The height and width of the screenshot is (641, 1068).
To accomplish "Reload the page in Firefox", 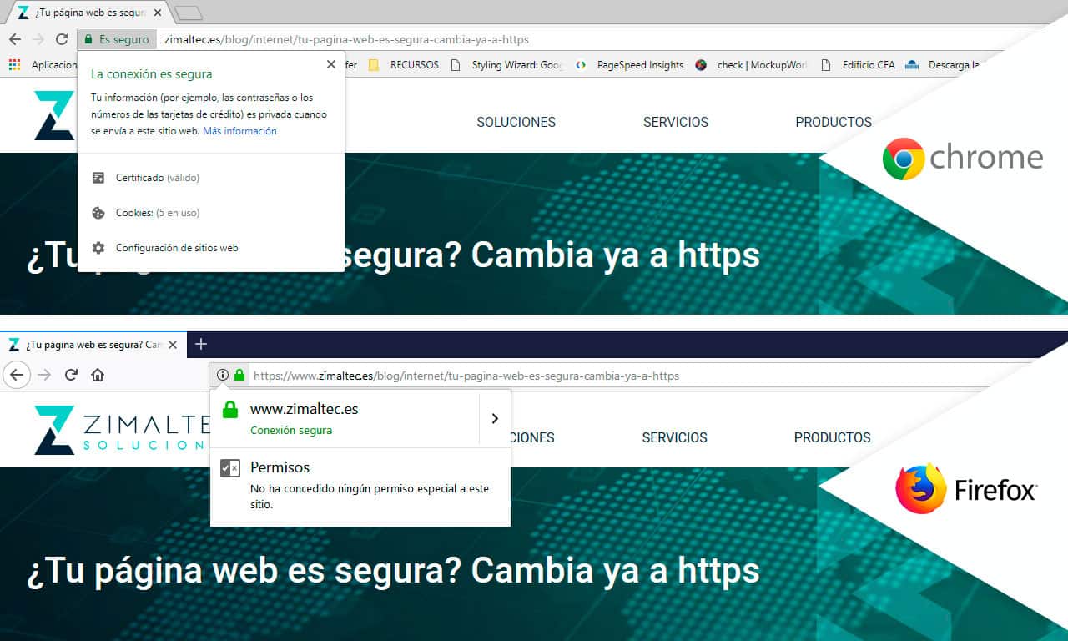I will tap(71, 376).
